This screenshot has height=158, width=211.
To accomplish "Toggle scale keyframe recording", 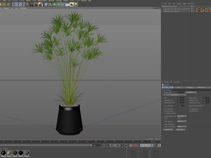I will pos(145,145).
